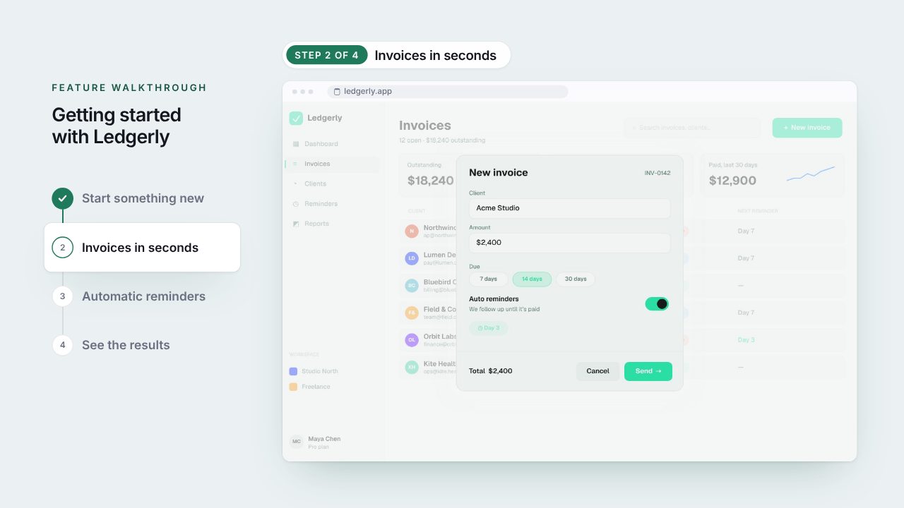Click the Day 3 reminder chip in dialog

click(x=489, y=328)
